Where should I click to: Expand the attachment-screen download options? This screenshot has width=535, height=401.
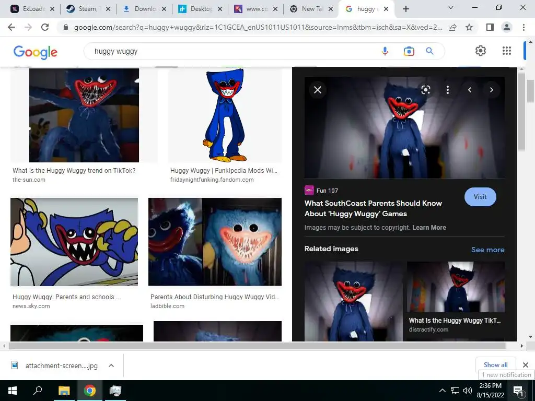point(111,365)
